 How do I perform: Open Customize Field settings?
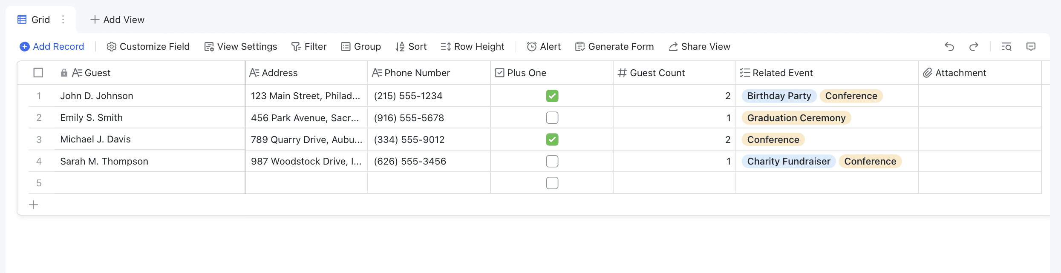(148, 47)
